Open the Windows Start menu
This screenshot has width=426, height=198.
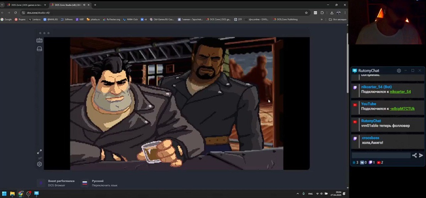(4, 194)
